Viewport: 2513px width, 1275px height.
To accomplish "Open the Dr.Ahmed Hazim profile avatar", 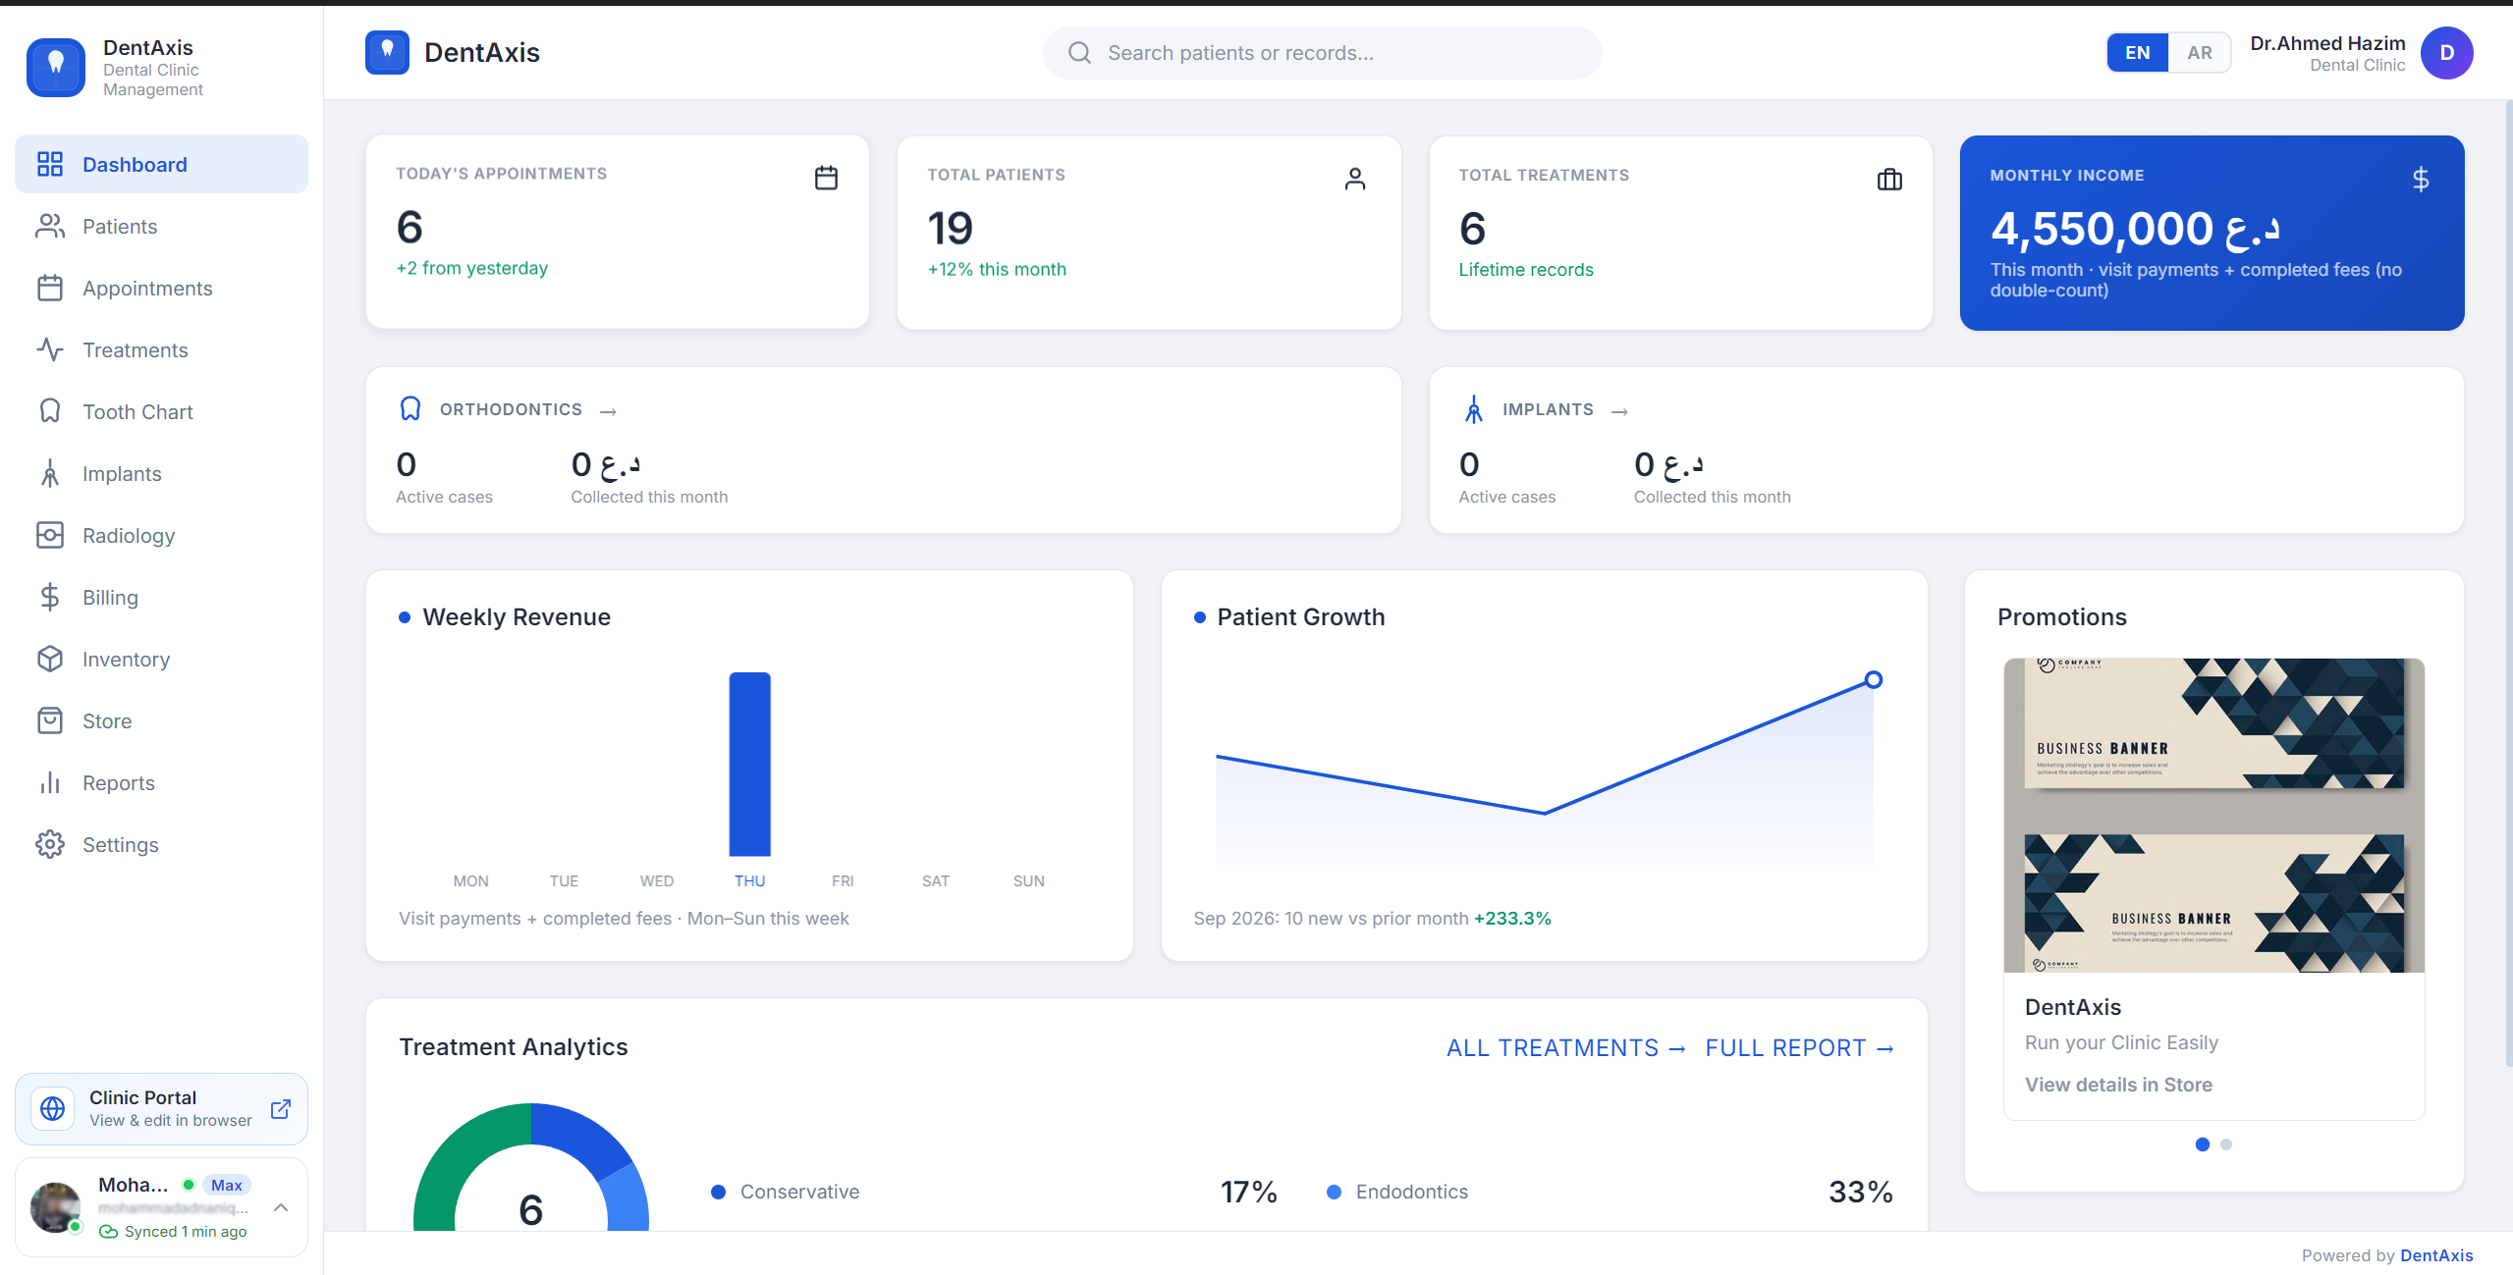I will click(2446, 53).
